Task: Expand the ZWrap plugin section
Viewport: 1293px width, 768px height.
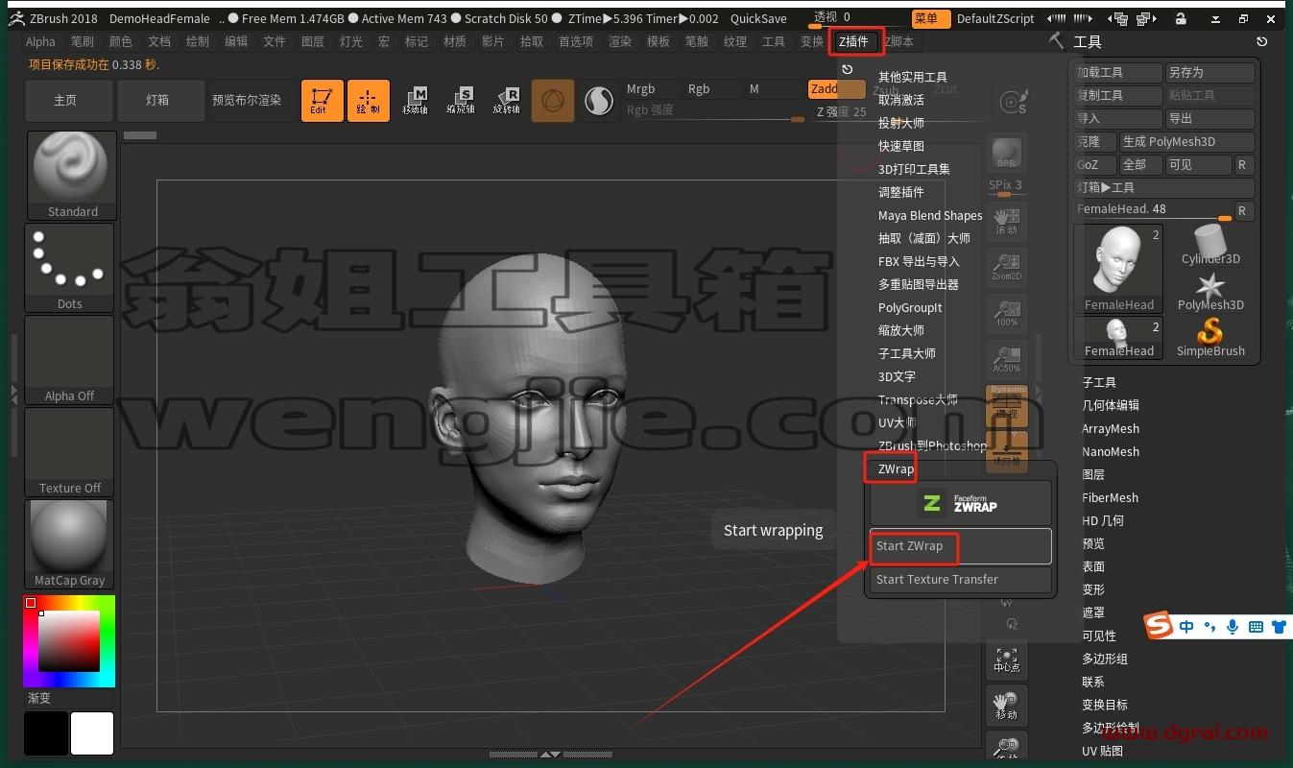Action: (896, 468)
